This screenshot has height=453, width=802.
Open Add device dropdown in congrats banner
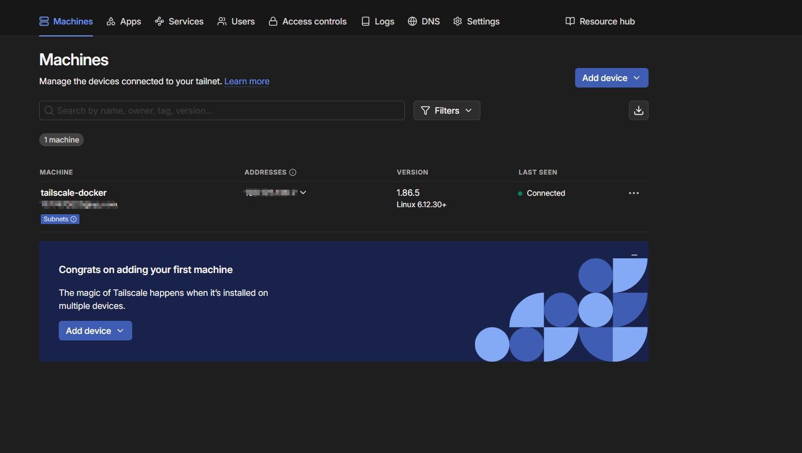pyautogui.click(x=95, y=331)
